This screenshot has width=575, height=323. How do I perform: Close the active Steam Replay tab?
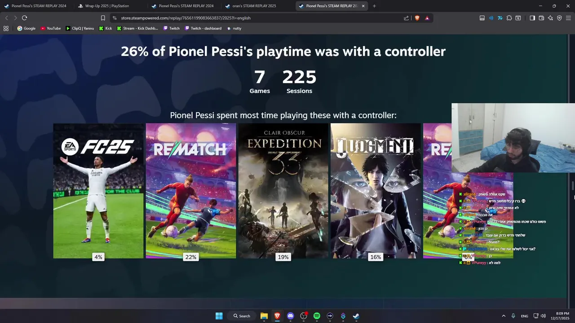click(363, 6)
